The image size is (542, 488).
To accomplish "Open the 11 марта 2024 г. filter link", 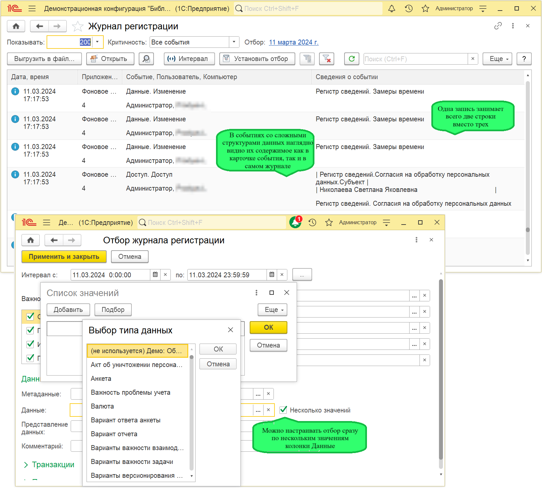I will [293, 42].
